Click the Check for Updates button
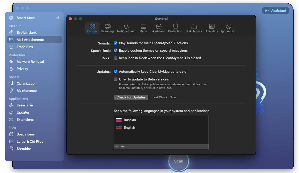 (x=131, y=97)
